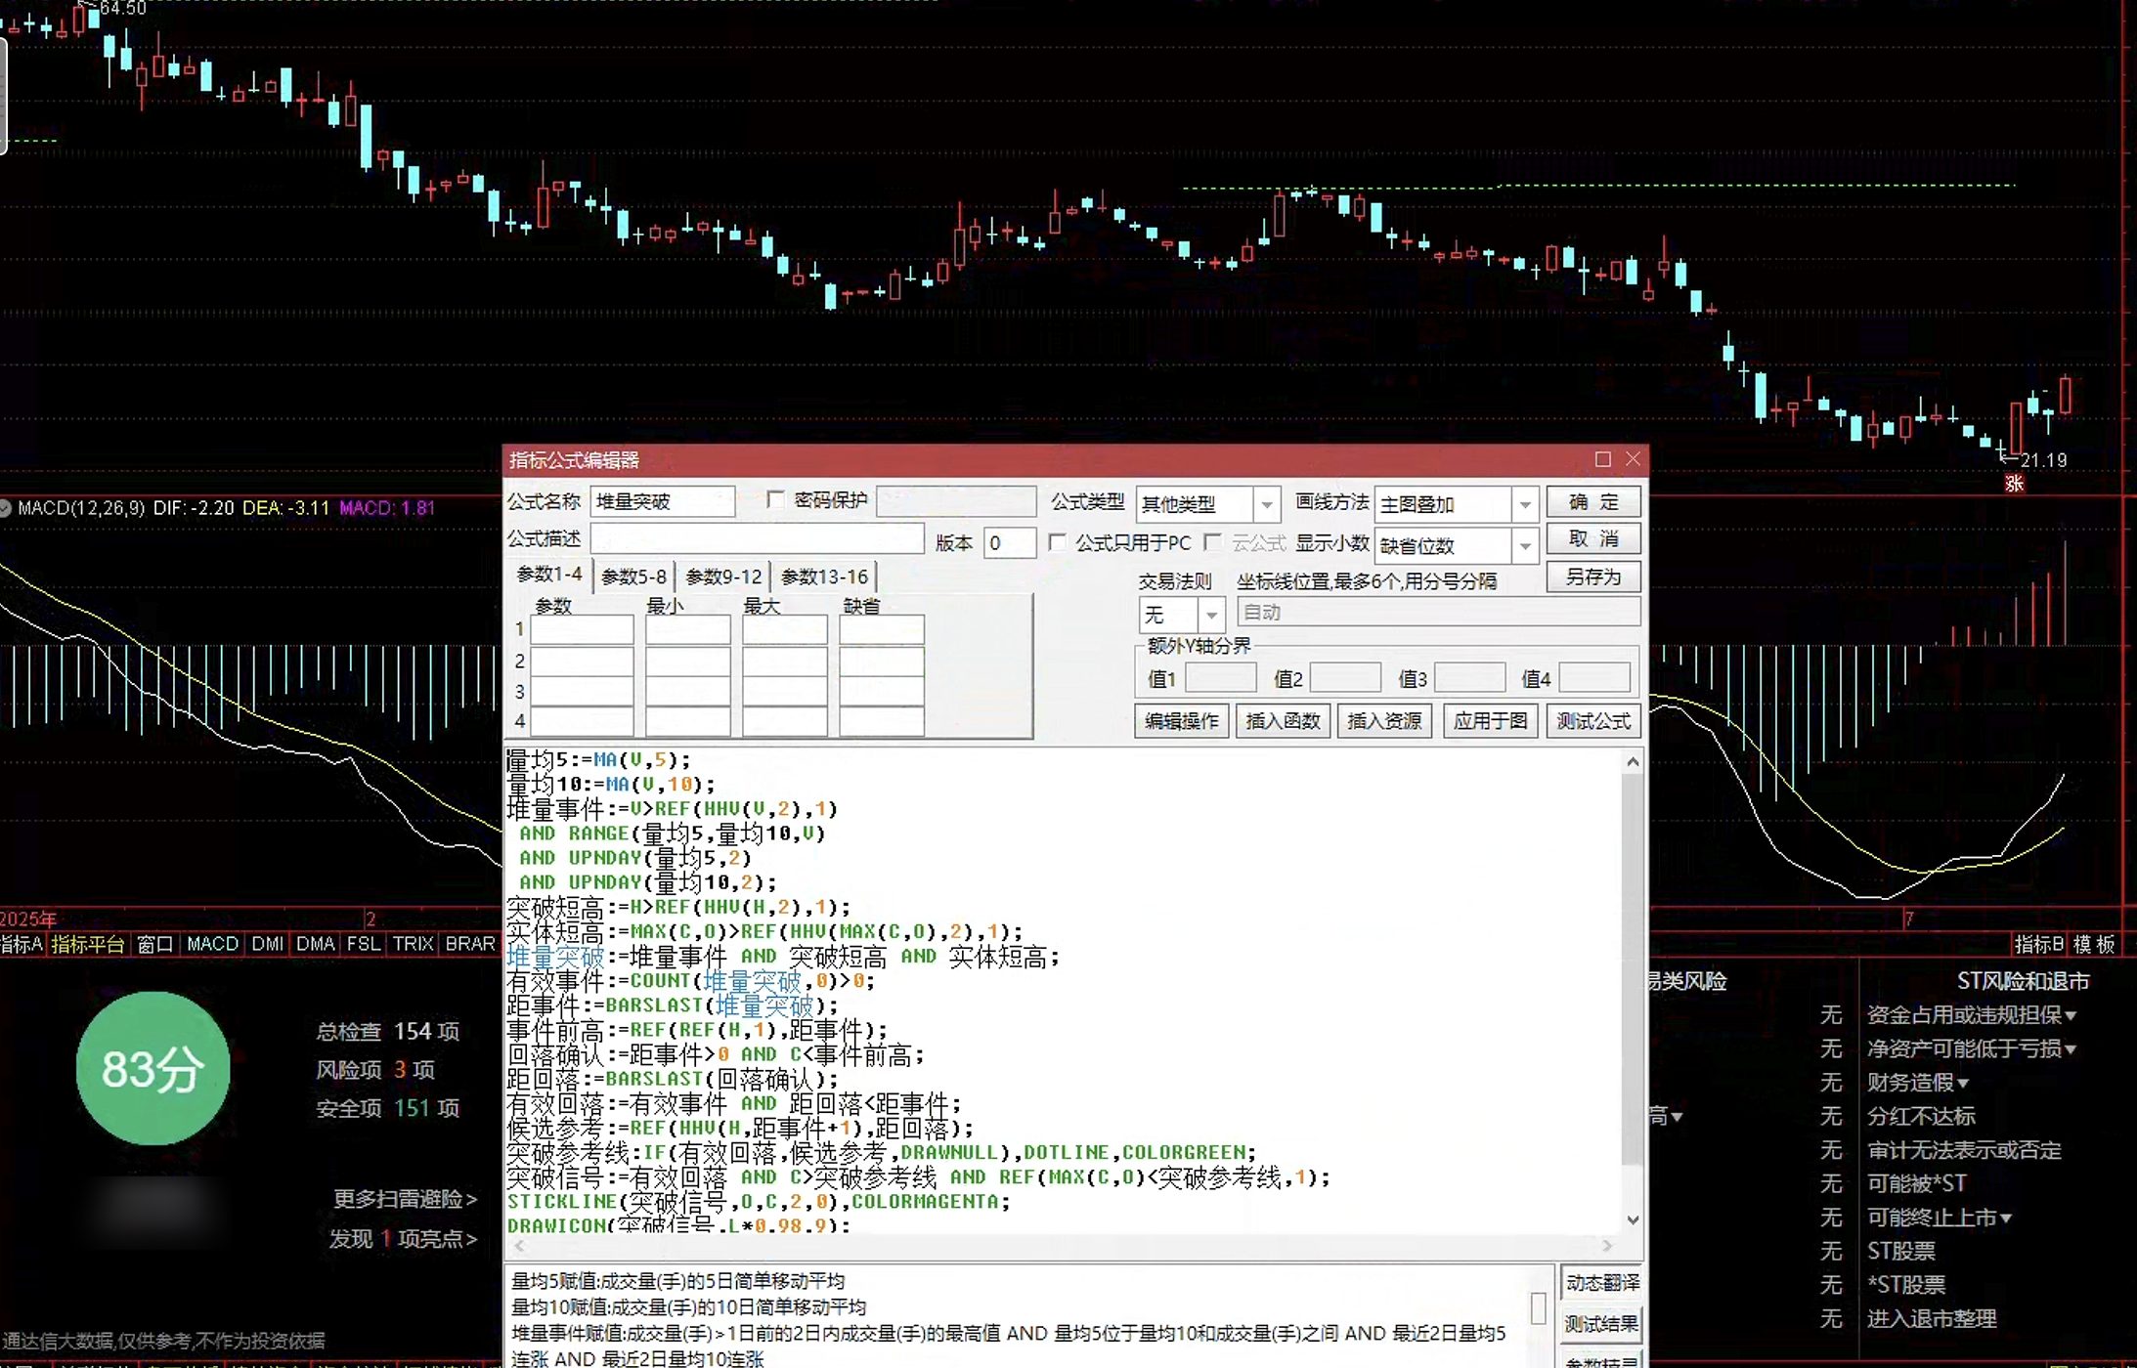This screenshot has width=2137, height=1368.
Task: Click the translation pane scrollbar thumb
Action: pos(1538,1307)
